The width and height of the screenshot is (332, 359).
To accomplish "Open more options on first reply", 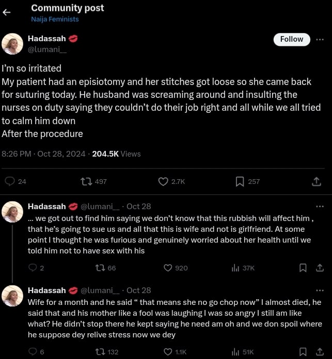I will click(320, 206).
